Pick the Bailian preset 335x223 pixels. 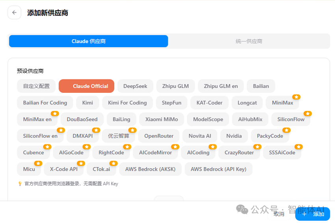[x=261, y=86]
